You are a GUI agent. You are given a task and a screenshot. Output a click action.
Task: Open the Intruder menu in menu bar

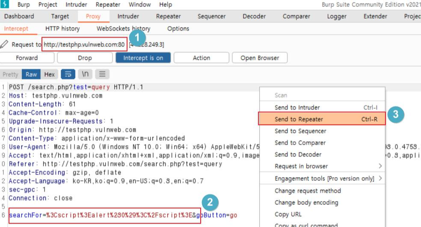[76, 5]
